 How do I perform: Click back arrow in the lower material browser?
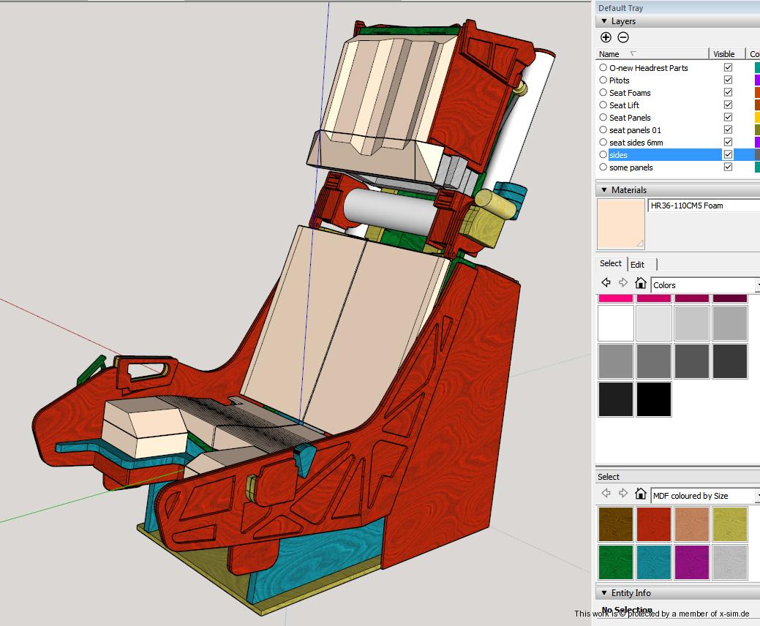click(606, 494)
